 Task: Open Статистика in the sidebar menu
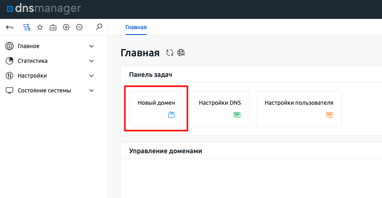(32, 61)
